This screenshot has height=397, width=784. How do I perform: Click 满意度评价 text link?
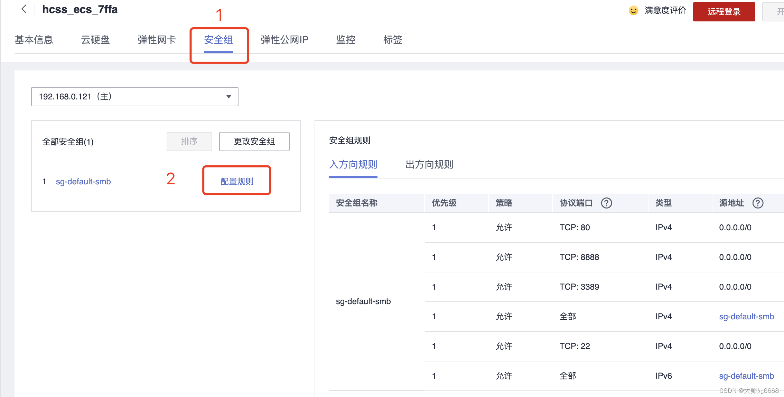pos(665,10)
